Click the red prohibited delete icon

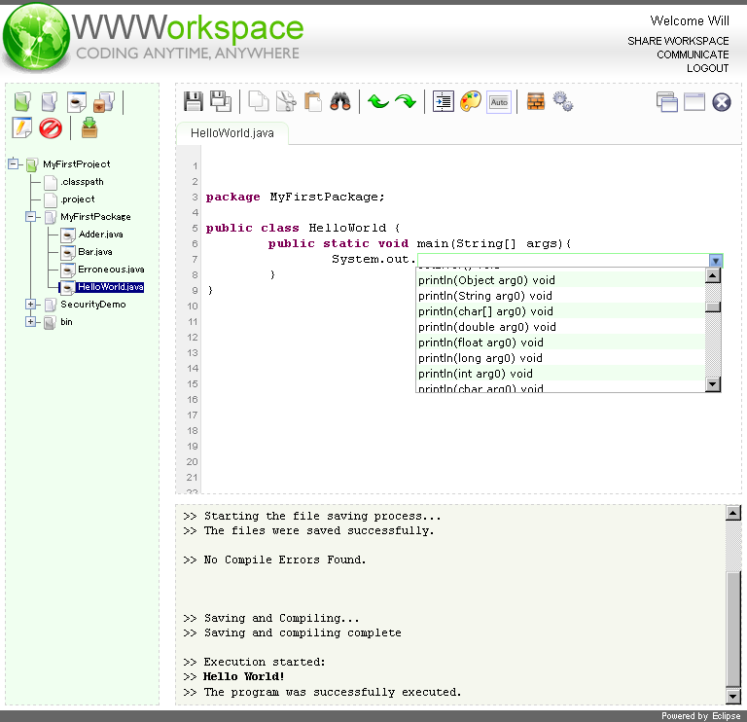pos(51,127)
